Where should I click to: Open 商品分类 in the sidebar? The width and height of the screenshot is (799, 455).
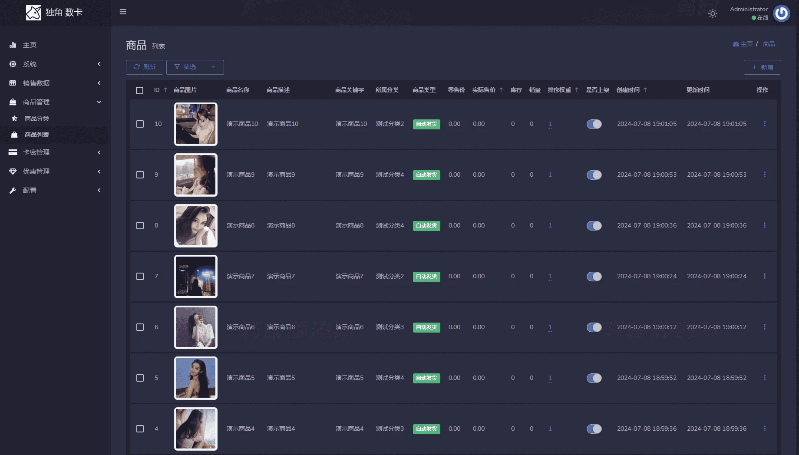coord(37,119)
